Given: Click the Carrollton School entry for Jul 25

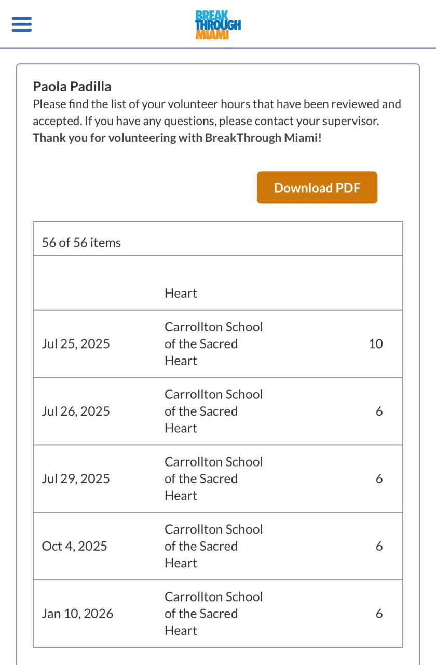Looking at the screenshot, I should 213,344.
